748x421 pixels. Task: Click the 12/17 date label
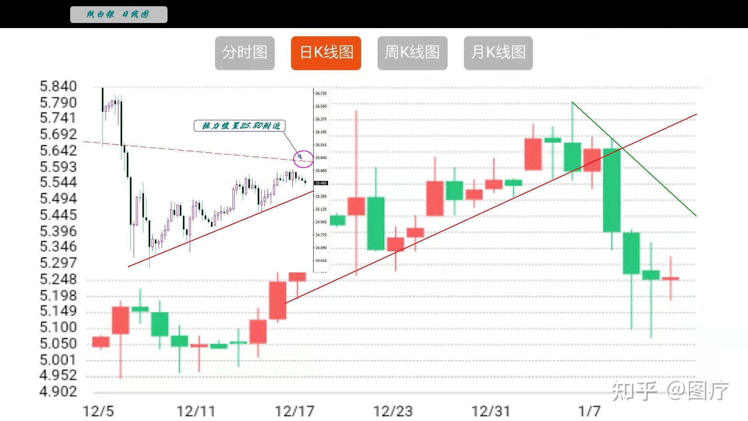click(x=295, y=411)
